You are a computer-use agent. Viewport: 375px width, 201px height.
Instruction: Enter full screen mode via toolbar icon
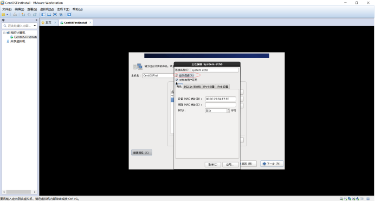coord(55,15)
